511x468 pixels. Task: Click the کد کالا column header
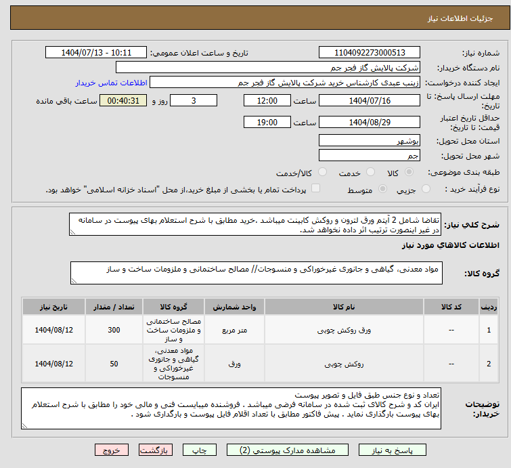point(451,307)
